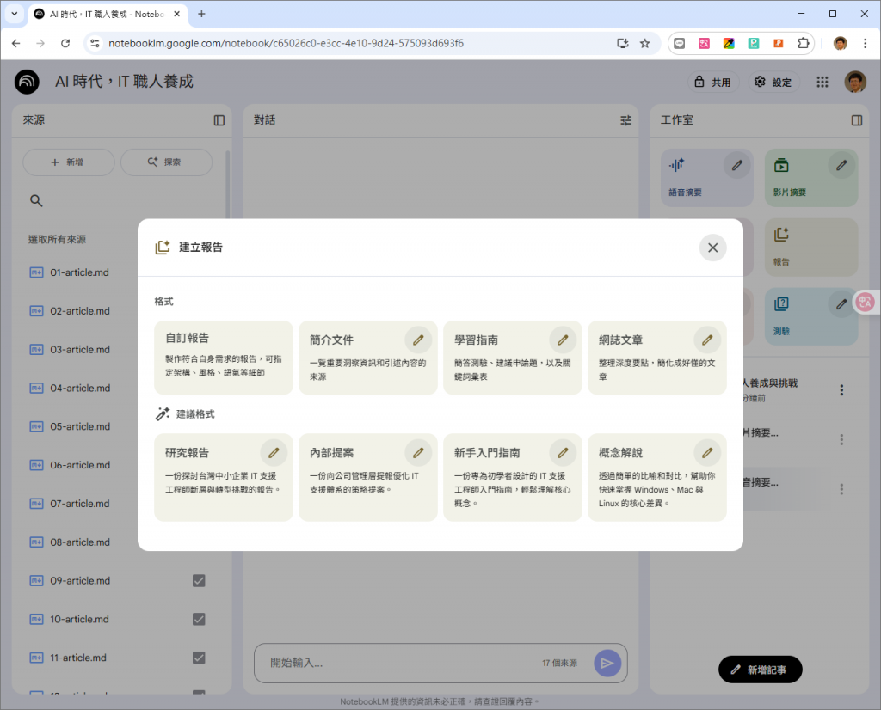Edit the 研究報告 suggestion with pencil icon
The image size is (881, 710).
tap(274, 452)
